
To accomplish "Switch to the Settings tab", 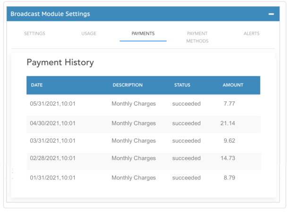I will pos(34,34).
